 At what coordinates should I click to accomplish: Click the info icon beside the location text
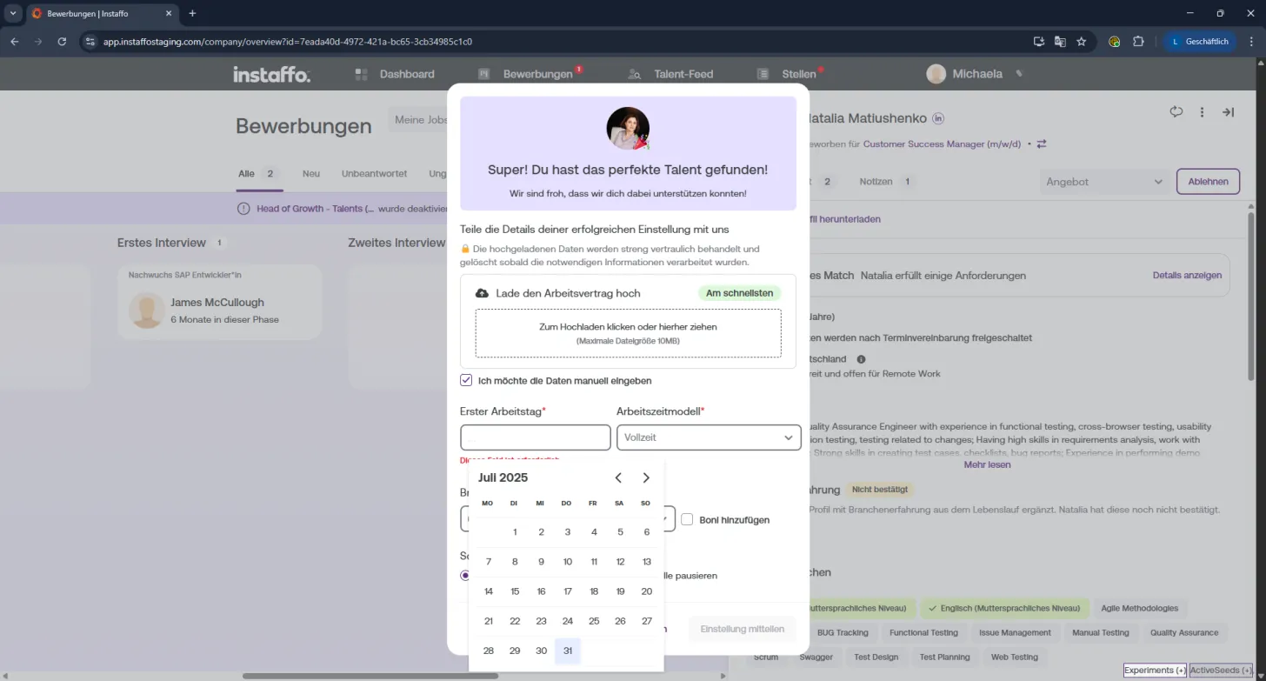coord(862,359)
